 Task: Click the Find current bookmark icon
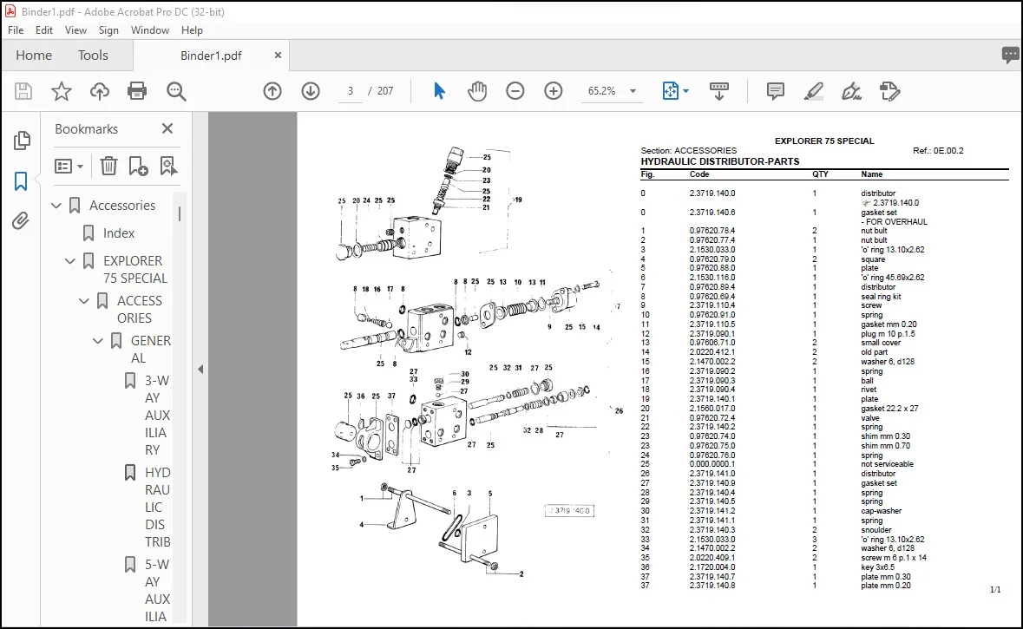tap(168, 167)
